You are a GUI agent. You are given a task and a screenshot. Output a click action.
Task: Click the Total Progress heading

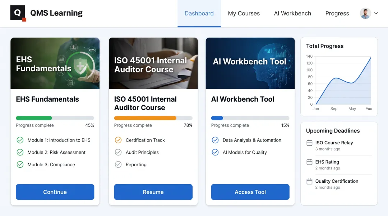[x=325, y=46]
